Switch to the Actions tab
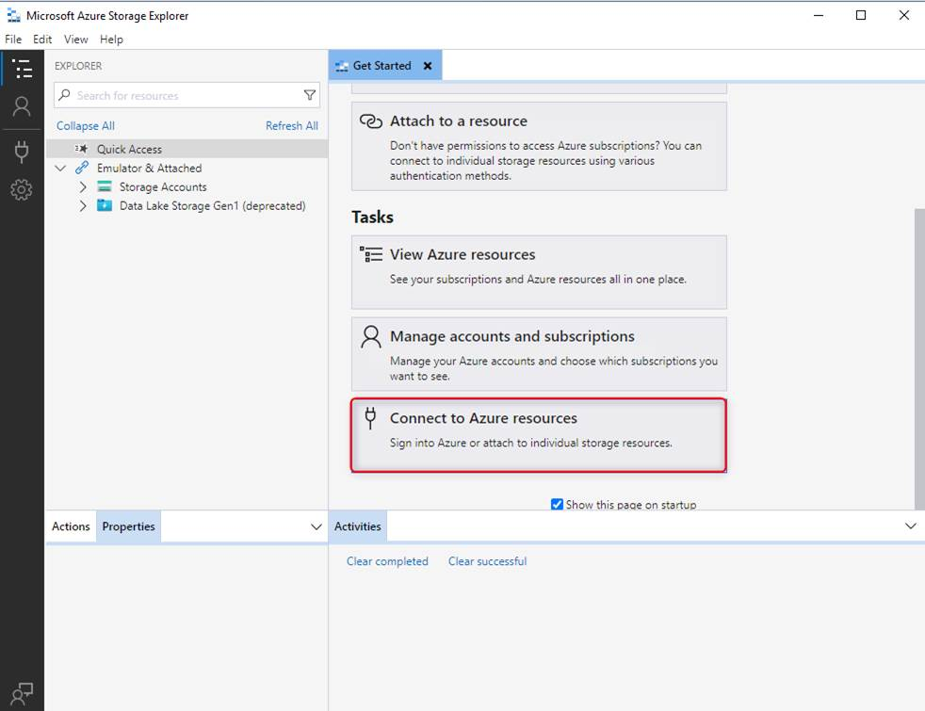Viewport: 925px width, 711px height. [x=71, y=526]
